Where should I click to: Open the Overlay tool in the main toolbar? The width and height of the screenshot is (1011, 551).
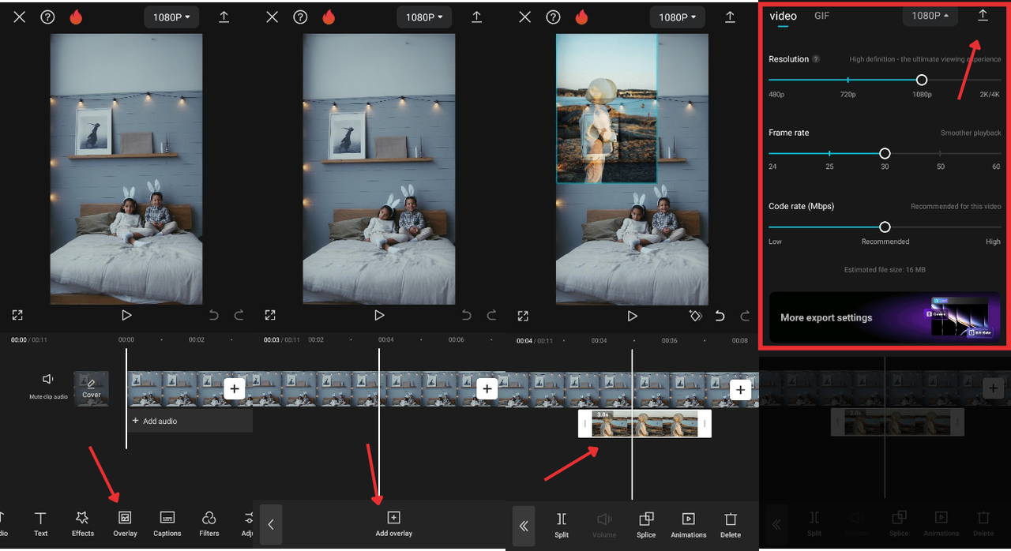point(125,523)
